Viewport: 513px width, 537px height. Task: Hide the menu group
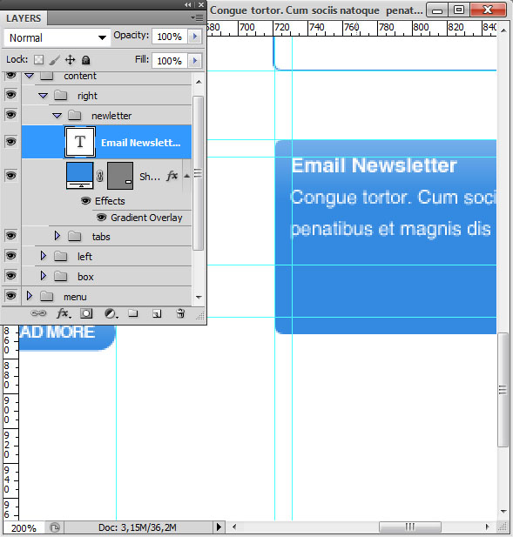(x=11, y=296)
